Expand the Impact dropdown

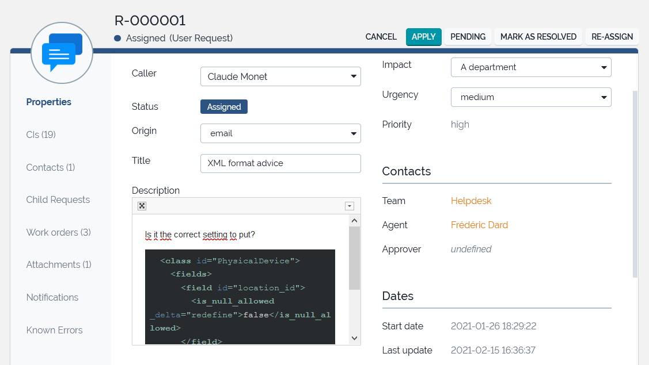click(x=530, y=67)
